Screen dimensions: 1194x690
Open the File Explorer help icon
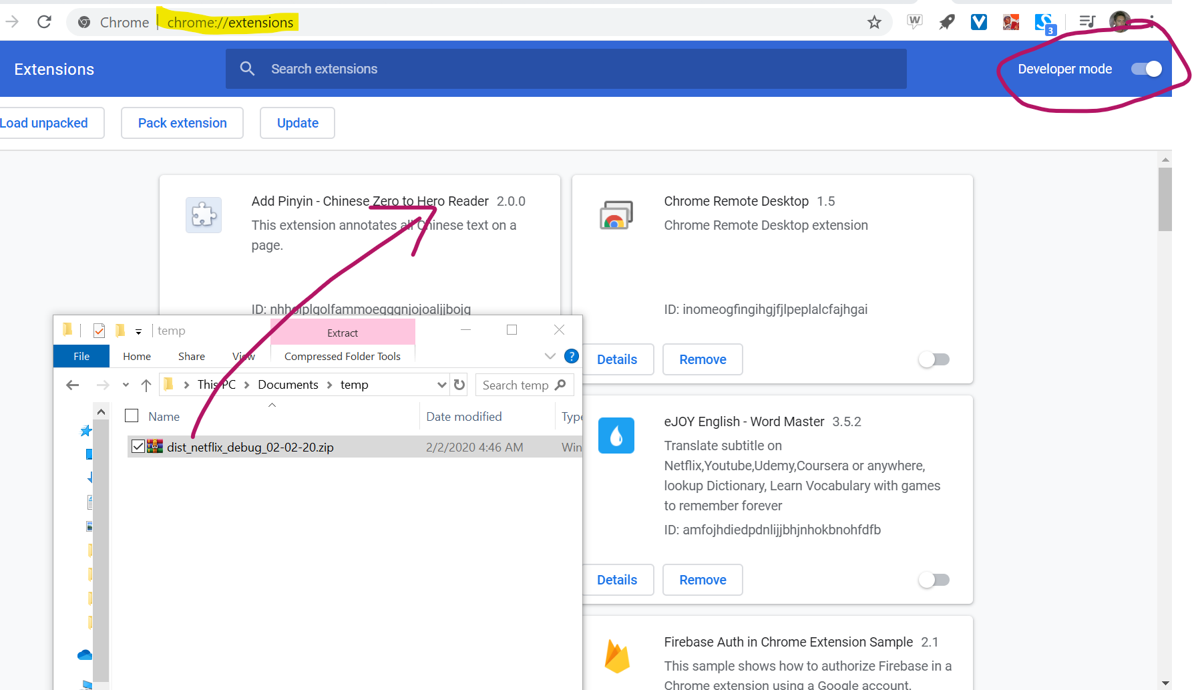(x=571, y=356)
